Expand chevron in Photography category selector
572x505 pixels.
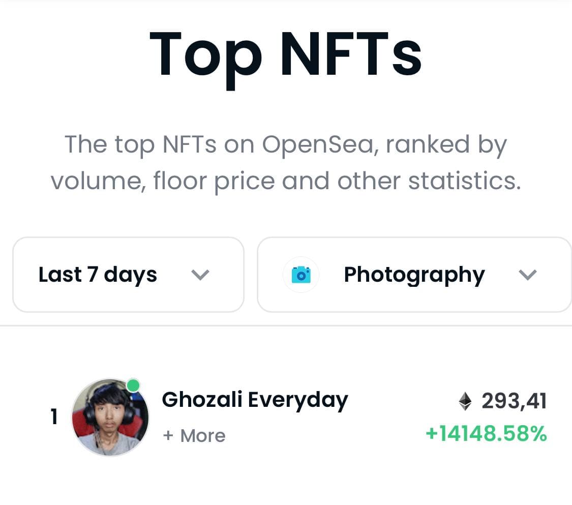(x=527, y=275)
